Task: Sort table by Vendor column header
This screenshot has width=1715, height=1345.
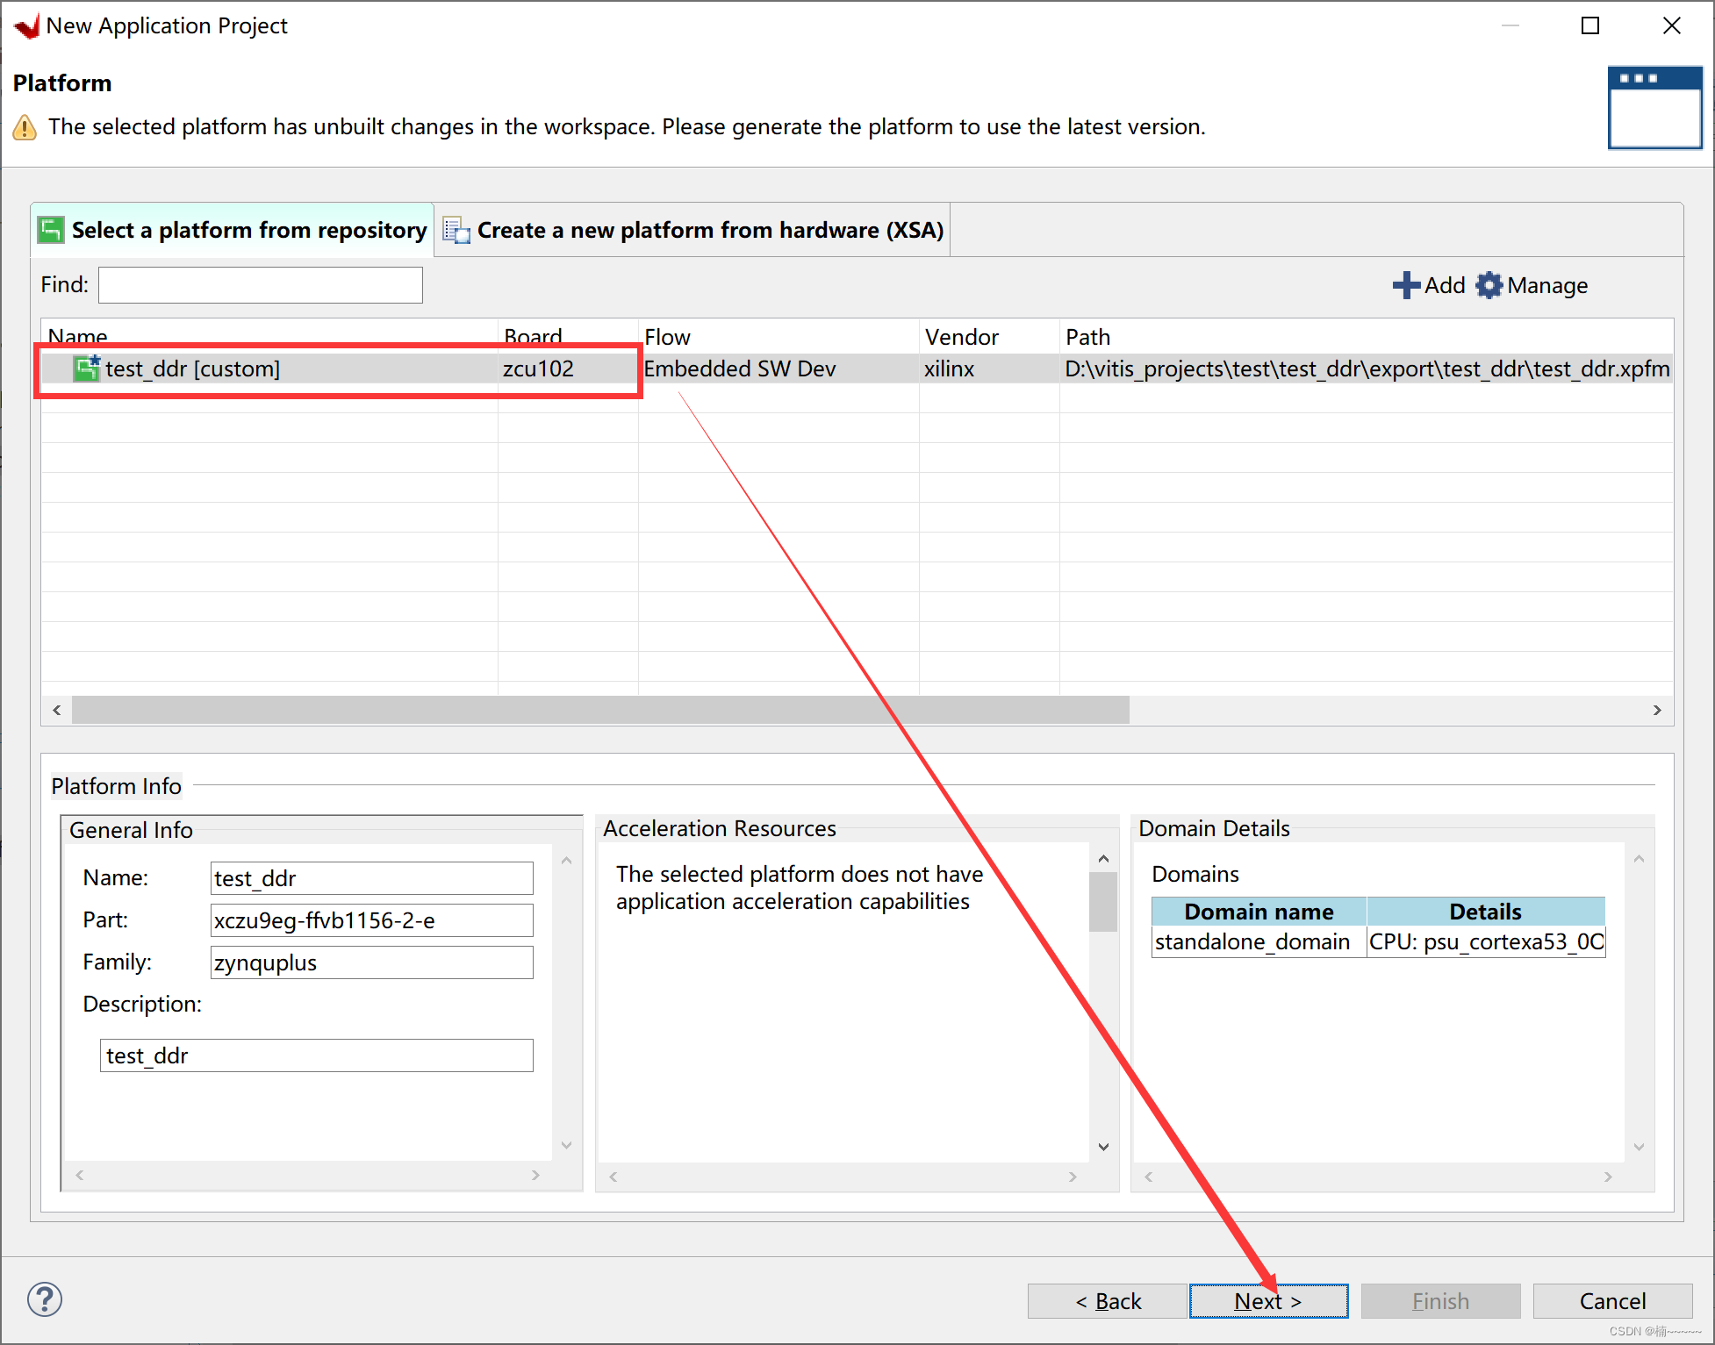Action: [x=961, y=337]
